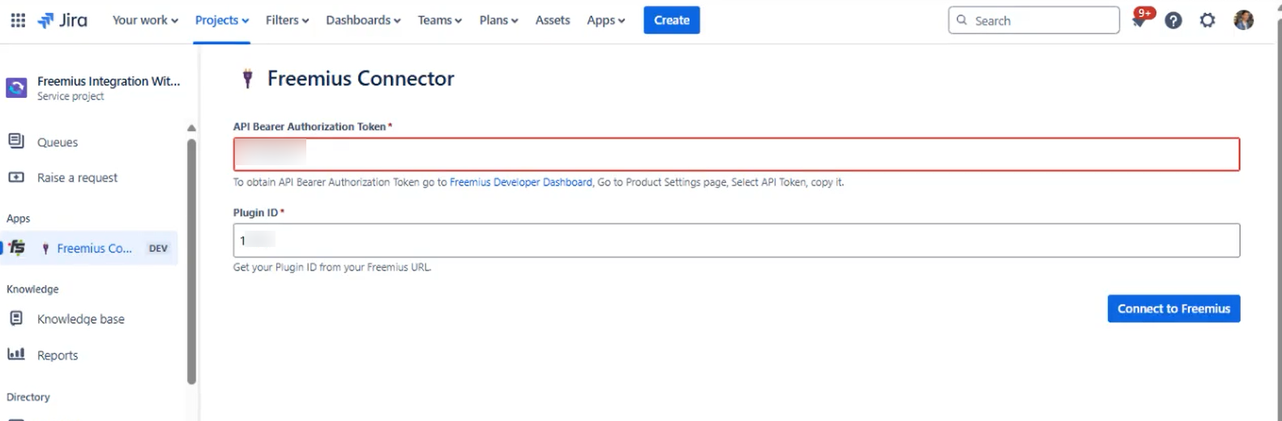Click the sidebar vertical scrollbar

click(191, 259)
